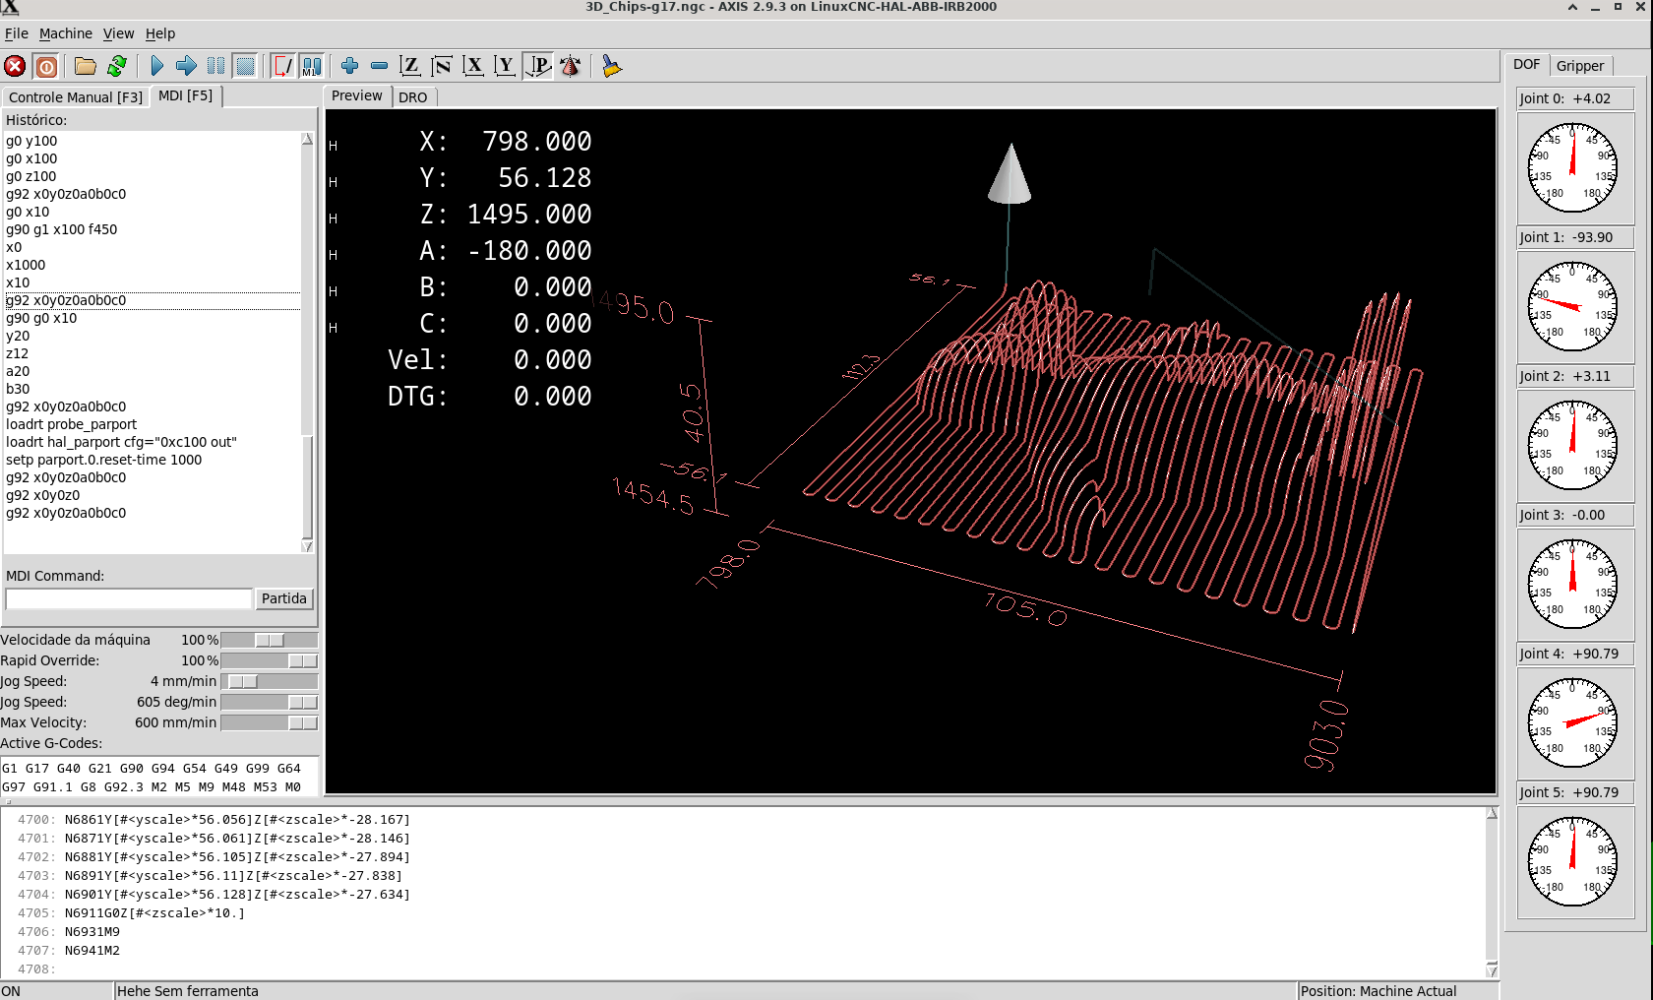Click the Joint 4 dial gauge
The image size is (1653, 1000).
pos(1572,722)
